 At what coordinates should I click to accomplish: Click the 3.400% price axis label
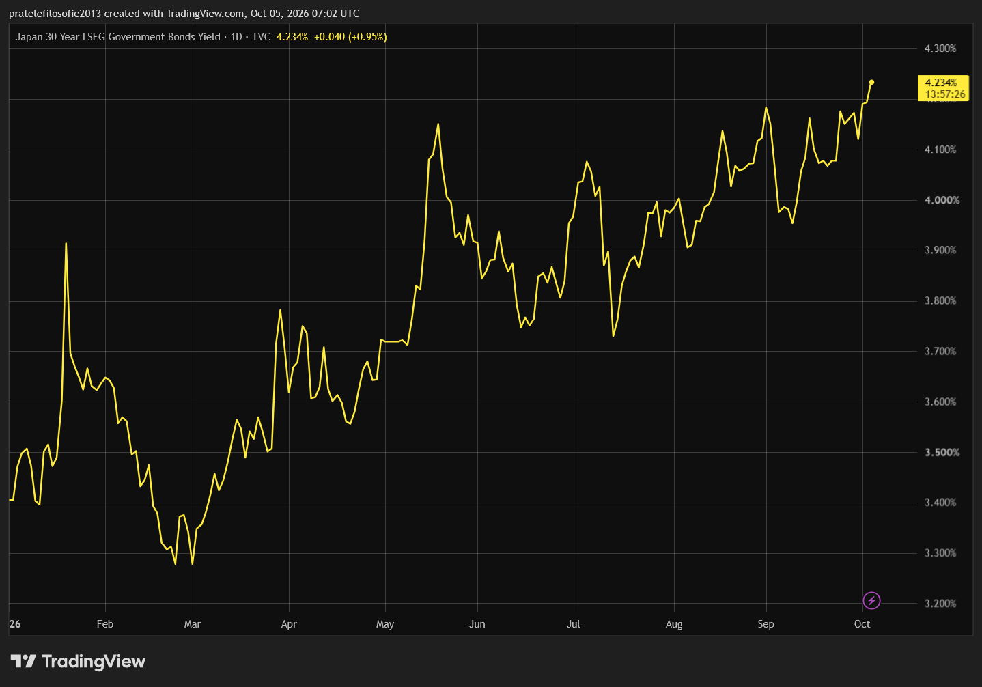click(x=940, y=503)
